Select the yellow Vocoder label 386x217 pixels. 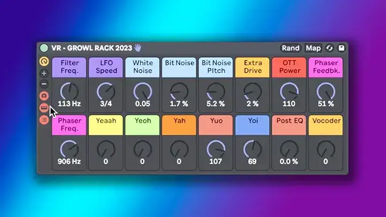point(326,125)
